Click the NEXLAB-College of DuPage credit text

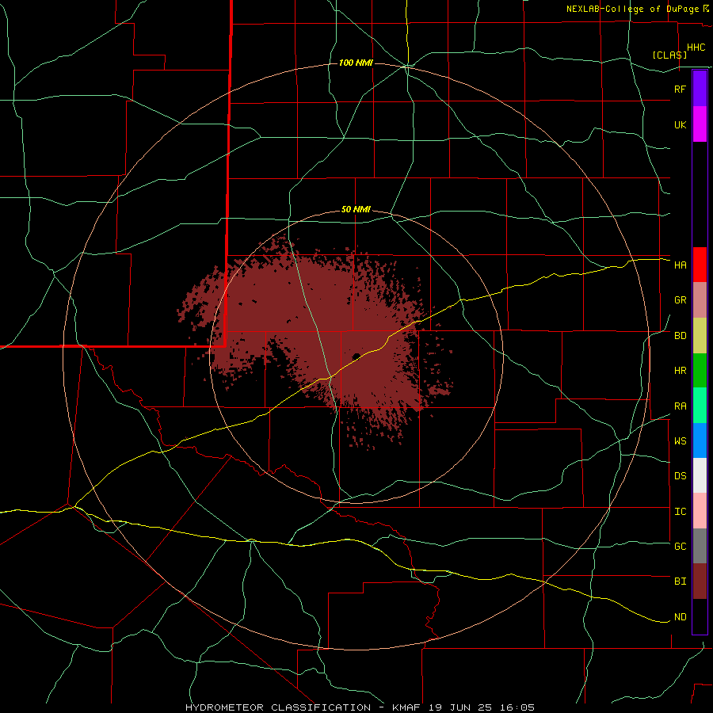(635, 9)
